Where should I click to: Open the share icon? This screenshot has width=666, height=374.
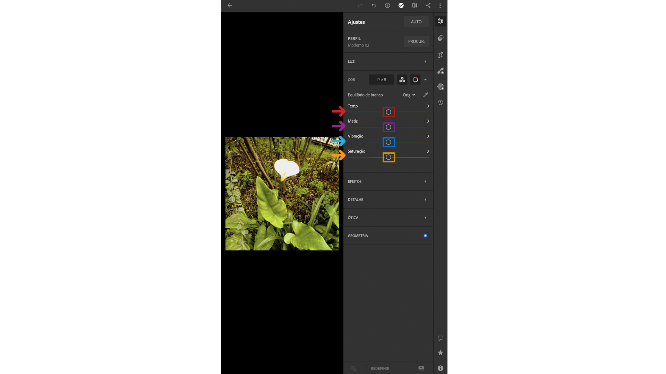[x=428, y=6]
